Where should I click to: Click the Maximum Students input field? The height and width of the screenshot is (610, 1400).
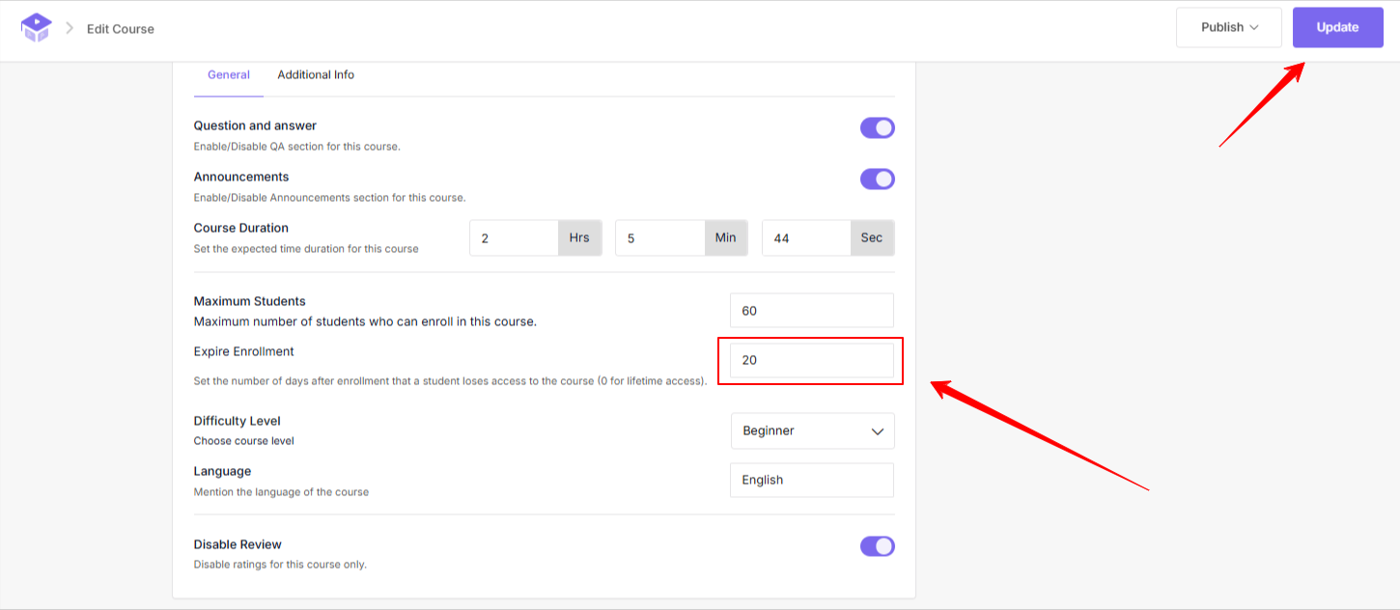click(812, 311)
